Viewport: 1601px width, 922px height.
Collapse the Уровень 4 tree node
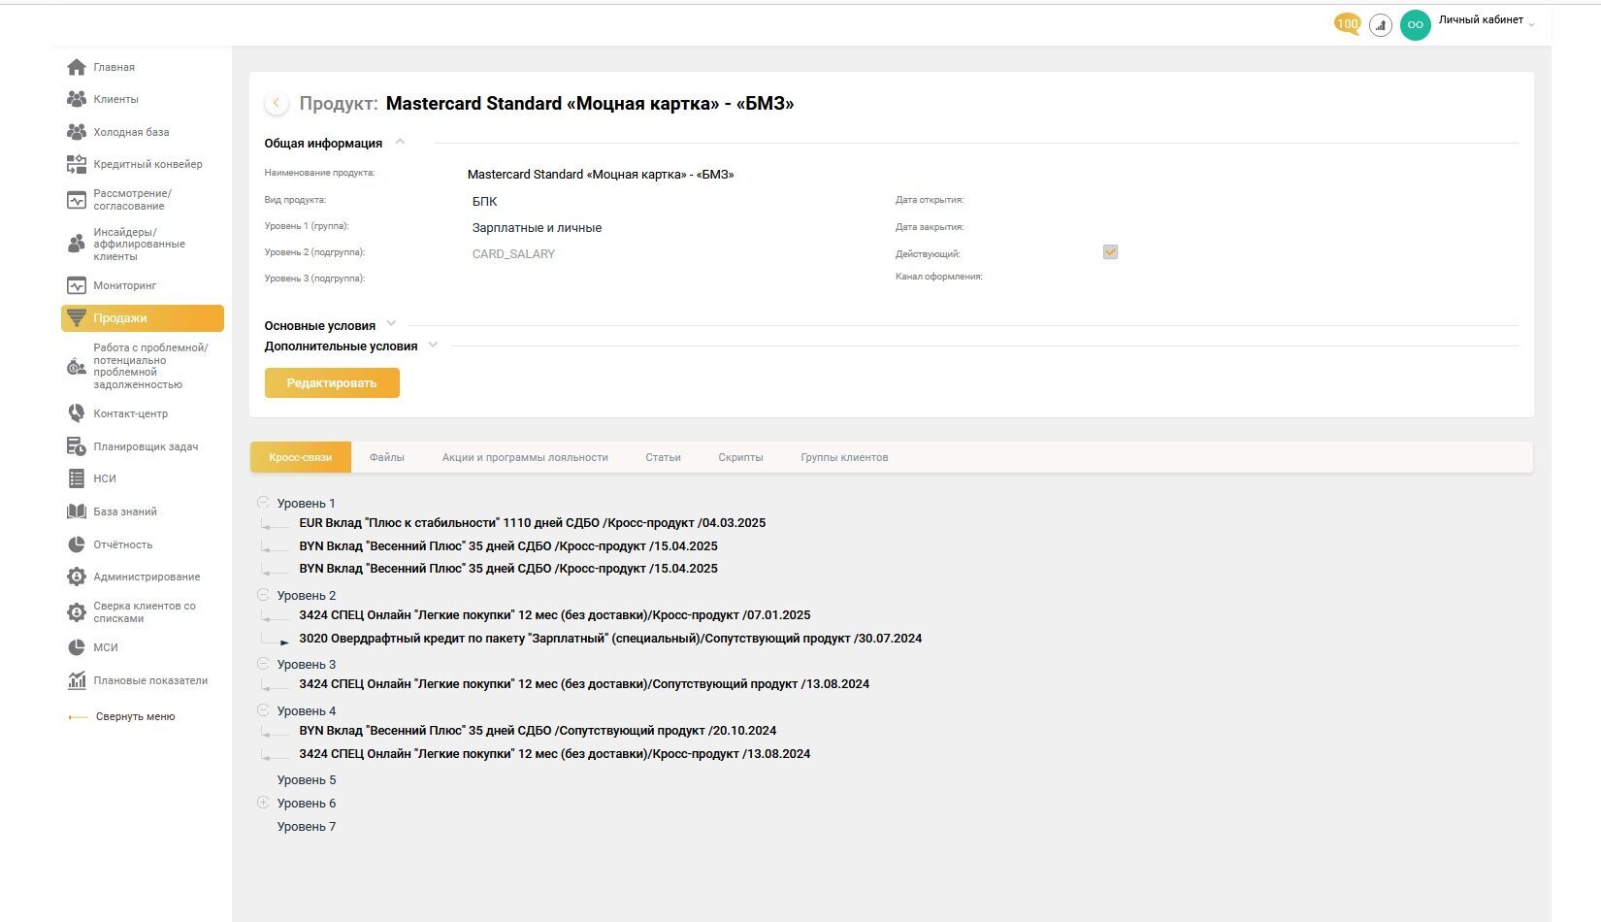pos(263,709)
